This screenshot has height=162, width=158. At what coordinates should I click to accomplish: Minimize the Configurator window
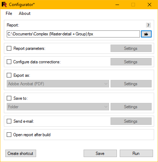[117, 5]
